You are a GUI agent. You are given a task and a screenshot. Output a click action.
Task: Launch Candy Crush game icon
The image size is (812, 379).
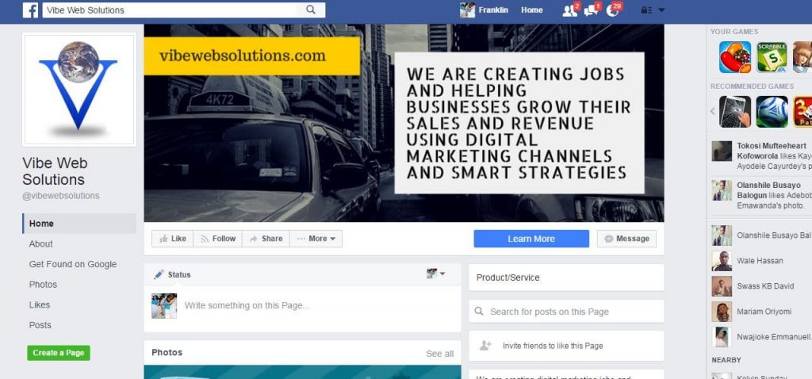734,57
